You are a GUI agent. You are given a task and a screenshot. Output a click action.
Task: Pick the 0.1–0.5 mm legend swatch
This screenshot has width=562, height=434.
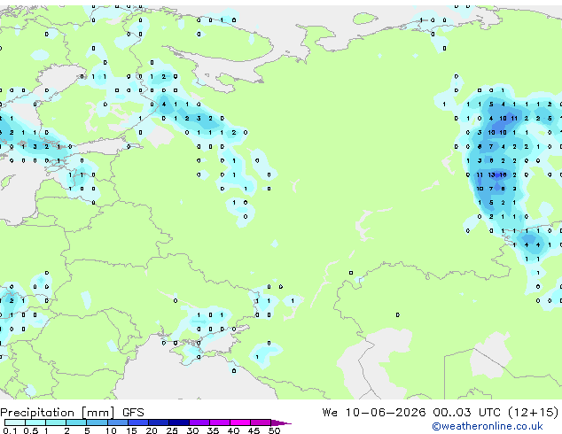[15, 422]
